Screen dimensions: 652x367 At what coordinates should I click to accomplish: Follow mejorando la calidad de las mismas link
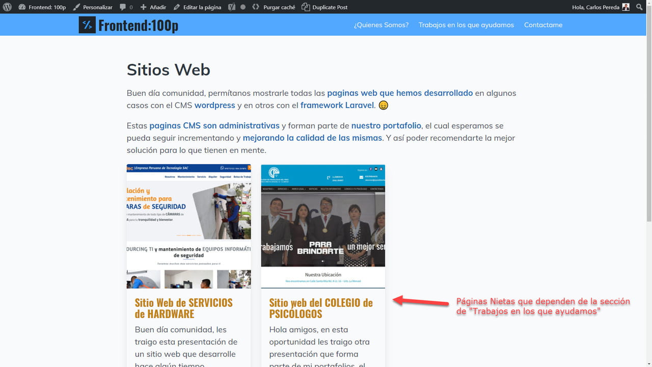tap(312, 138)
